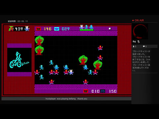Screen dimensions: 159x119
Task: Click the highest red soldier on the field
Action: click(100, 48)
